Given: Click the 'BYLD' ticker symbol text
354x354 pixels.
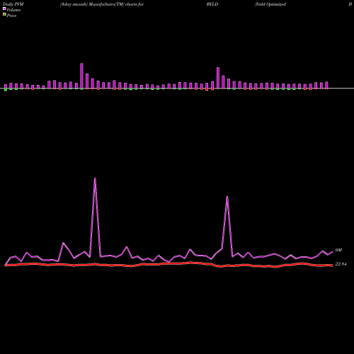Looking at the screenshot, I should [212, 4].
